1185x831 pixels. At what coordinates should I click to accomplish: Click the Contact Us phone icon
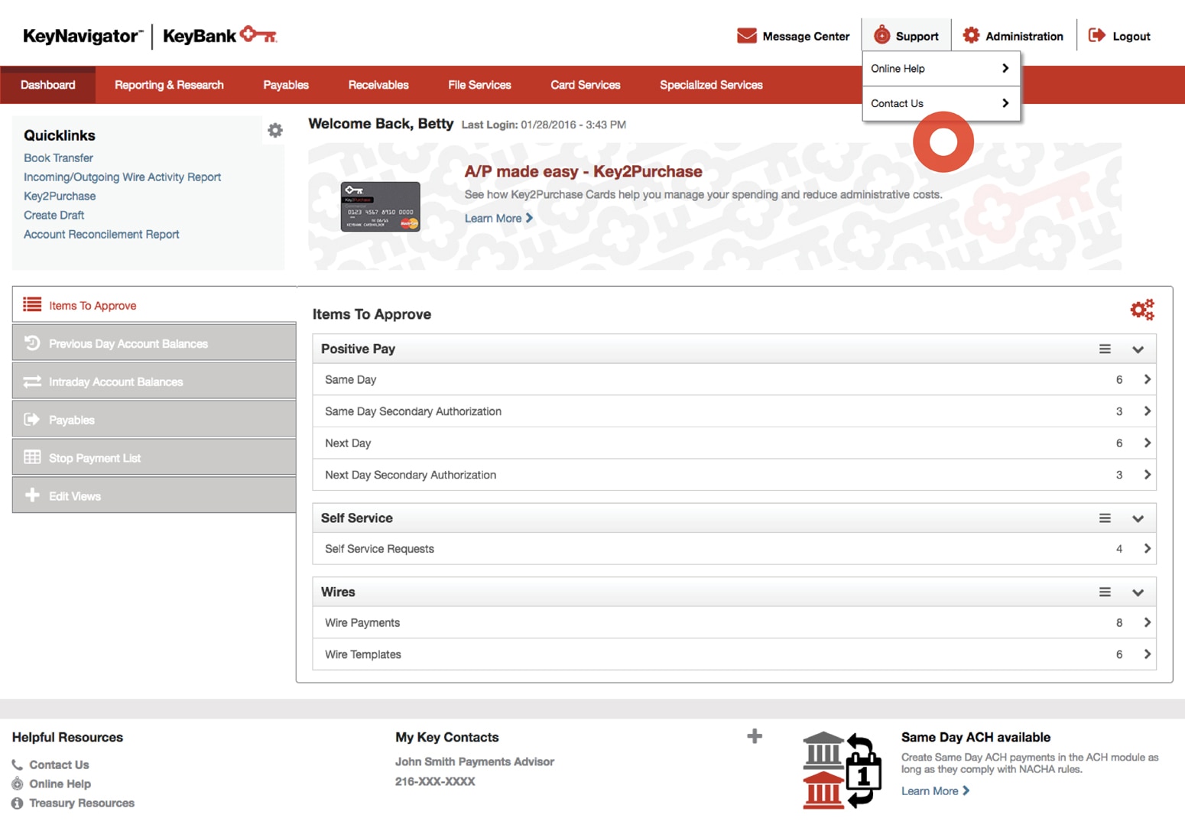(x=18, y=764)
